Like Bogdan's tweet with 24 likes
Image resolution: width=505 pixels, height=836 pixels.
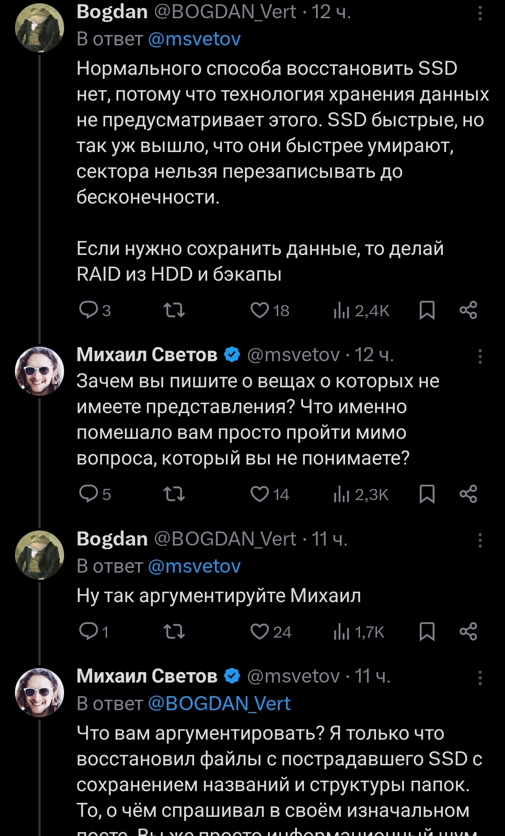260,632
